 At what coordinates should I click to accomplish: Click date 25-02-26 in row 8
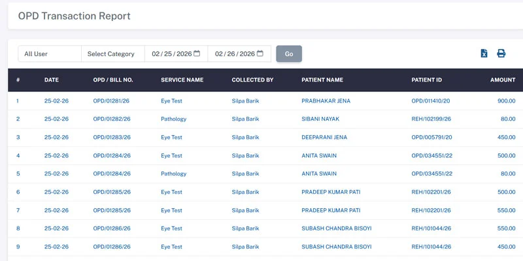pos(56,228)
